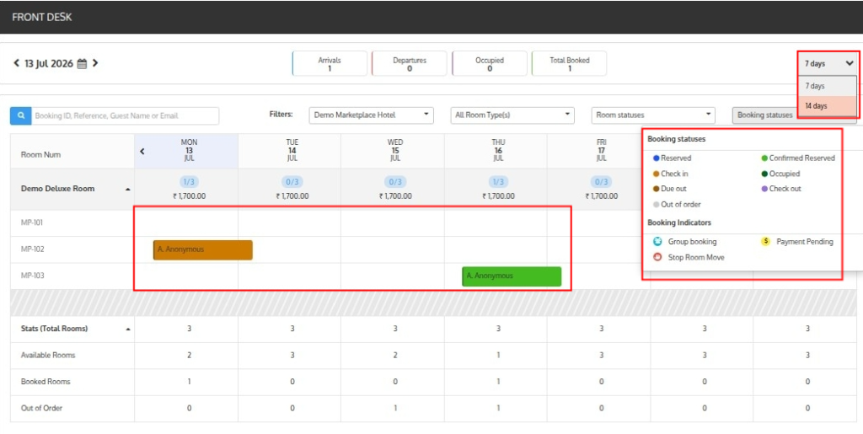The width and height of the screenshot is (863, 434).
Task: Select the FRI 17 JUL column header
Action: (601, 150)
